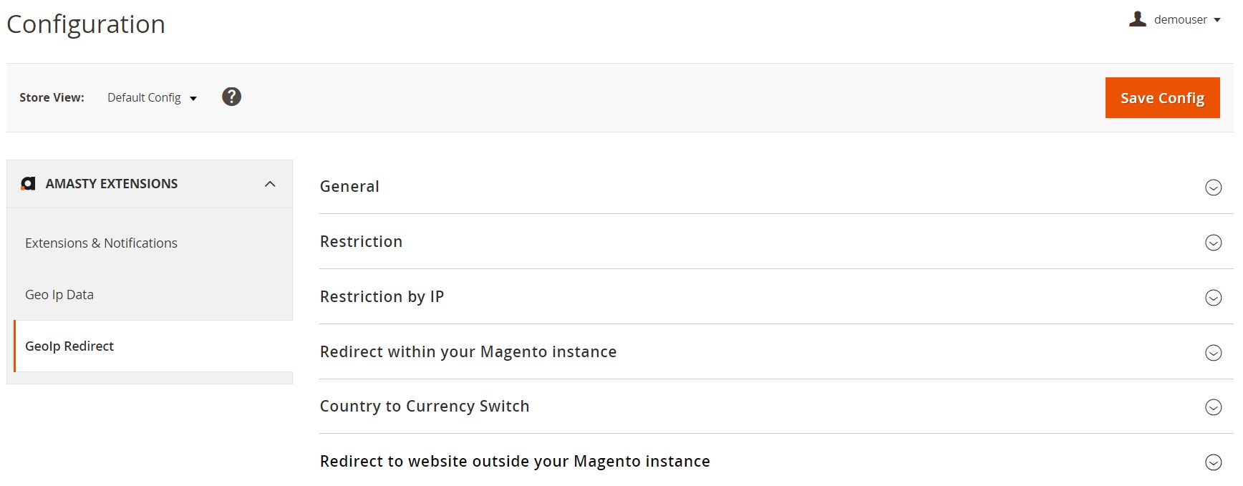Expand outside Magento redirect circle arrow
The width and height of the screenshot is (1243, 486).
coord(1213,462)
